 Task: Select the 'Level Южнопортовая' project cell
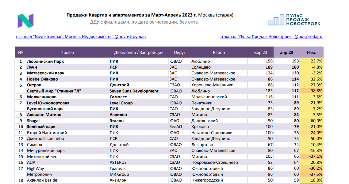click(67, 103)
